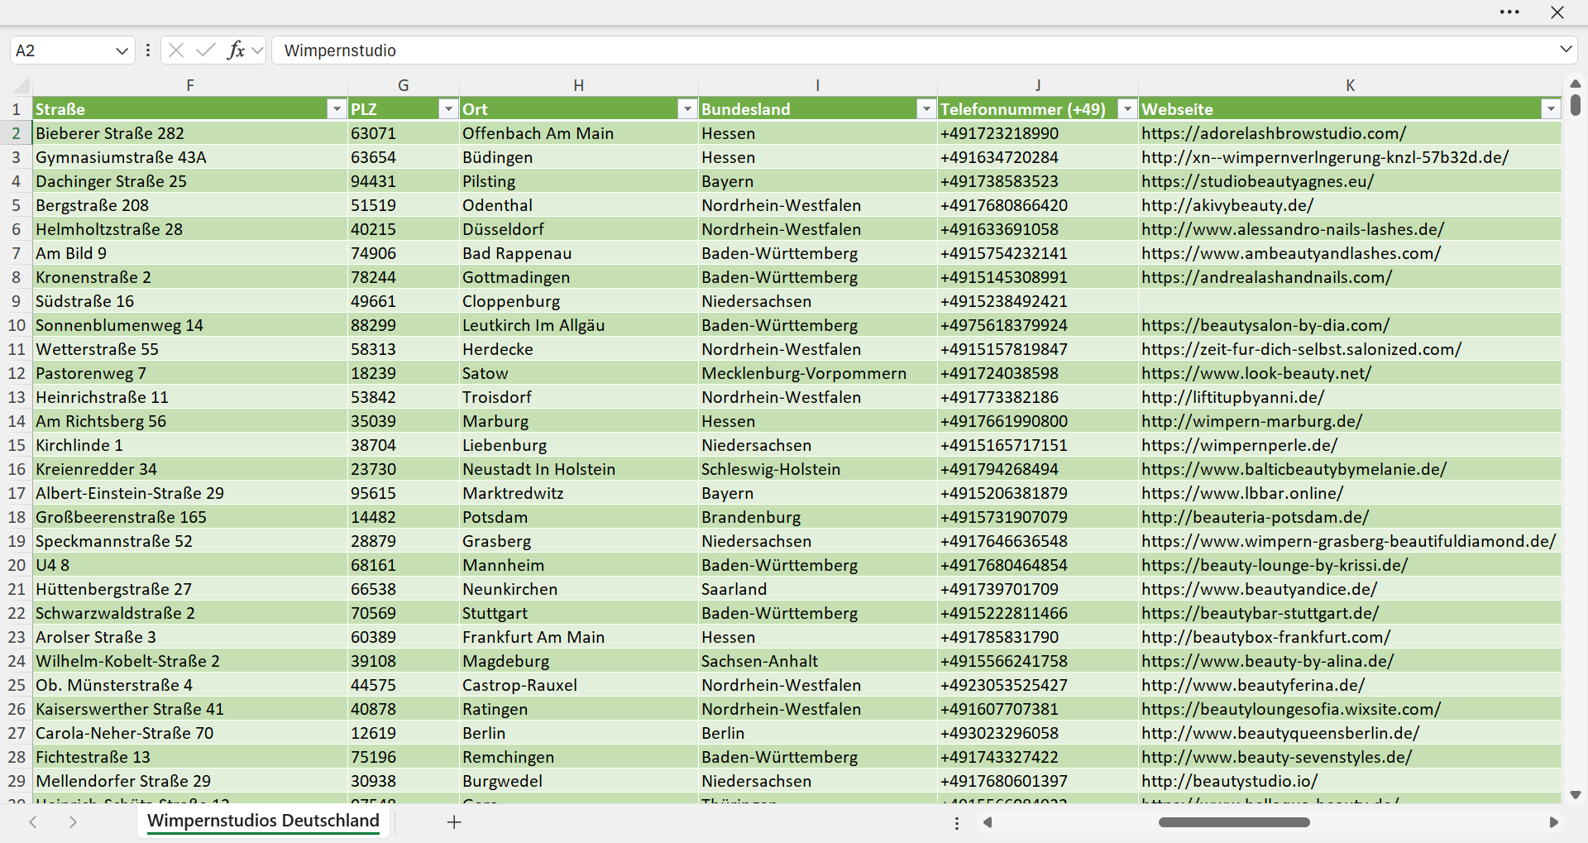Switch to Wimpernstudios Deutschland sheet tab

[263, 821]
